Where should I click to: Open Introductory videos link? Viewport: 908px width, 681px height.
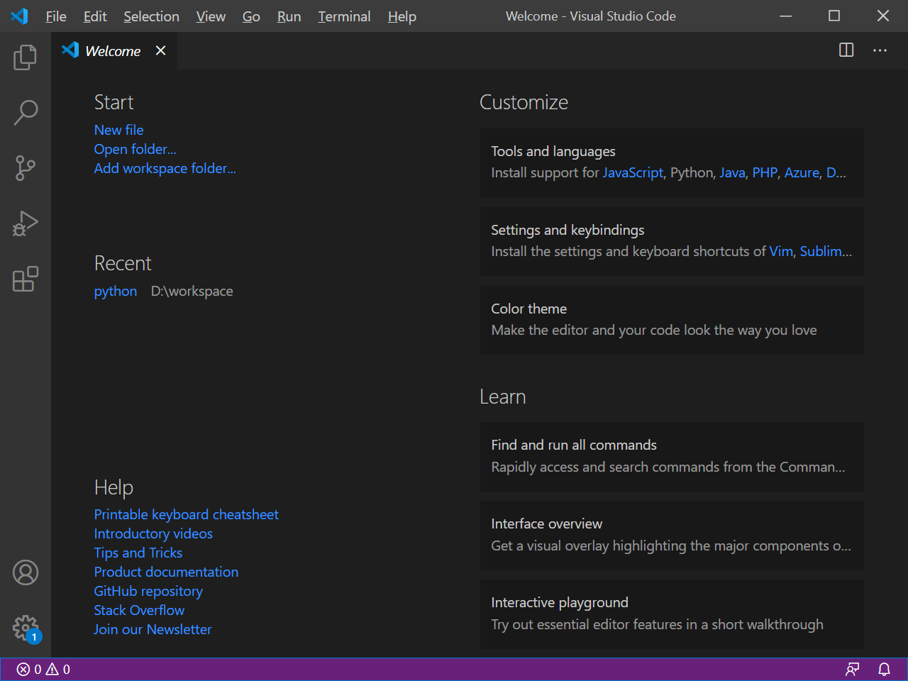153,533
